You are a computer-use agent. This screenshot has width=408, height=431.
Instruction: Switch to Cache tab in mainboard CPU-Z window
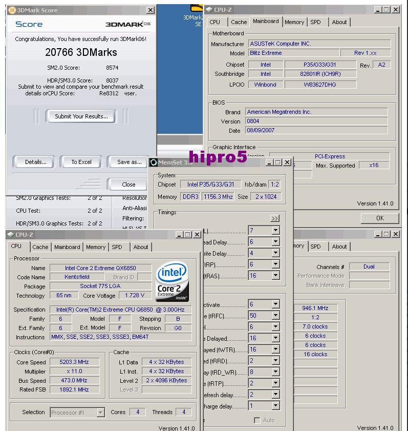click(x=239, y=22)
